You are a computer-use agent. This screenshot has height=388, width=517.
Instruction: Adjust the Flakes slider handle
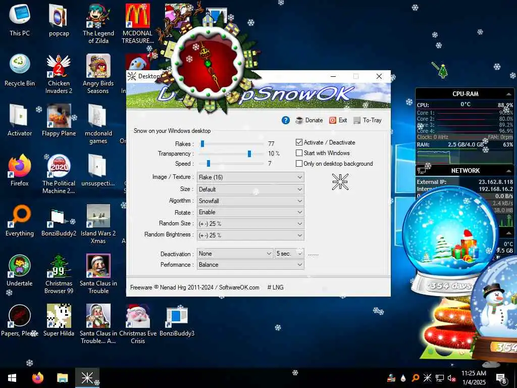pos(202,143)
